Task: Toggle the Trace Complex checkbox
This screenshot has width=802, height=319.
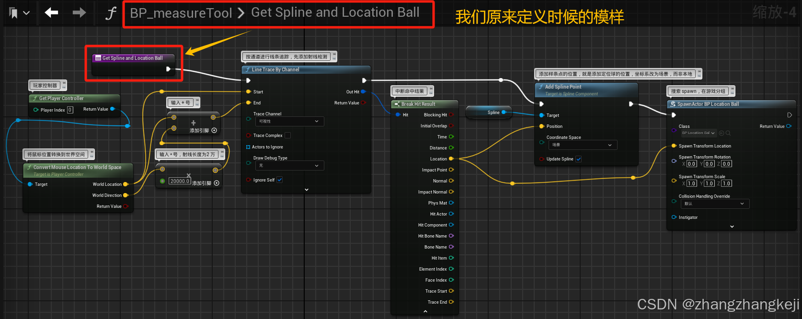Action: point(287,136)
